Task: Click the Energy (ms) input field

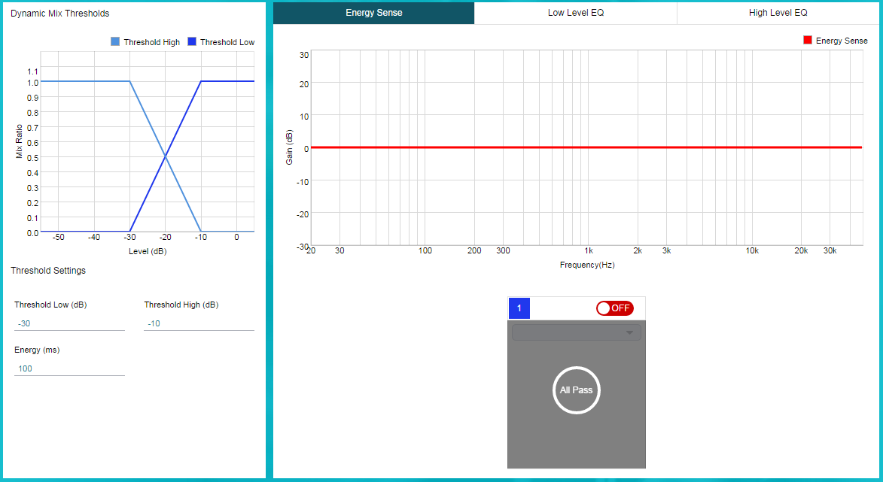Action: (69, 368)
